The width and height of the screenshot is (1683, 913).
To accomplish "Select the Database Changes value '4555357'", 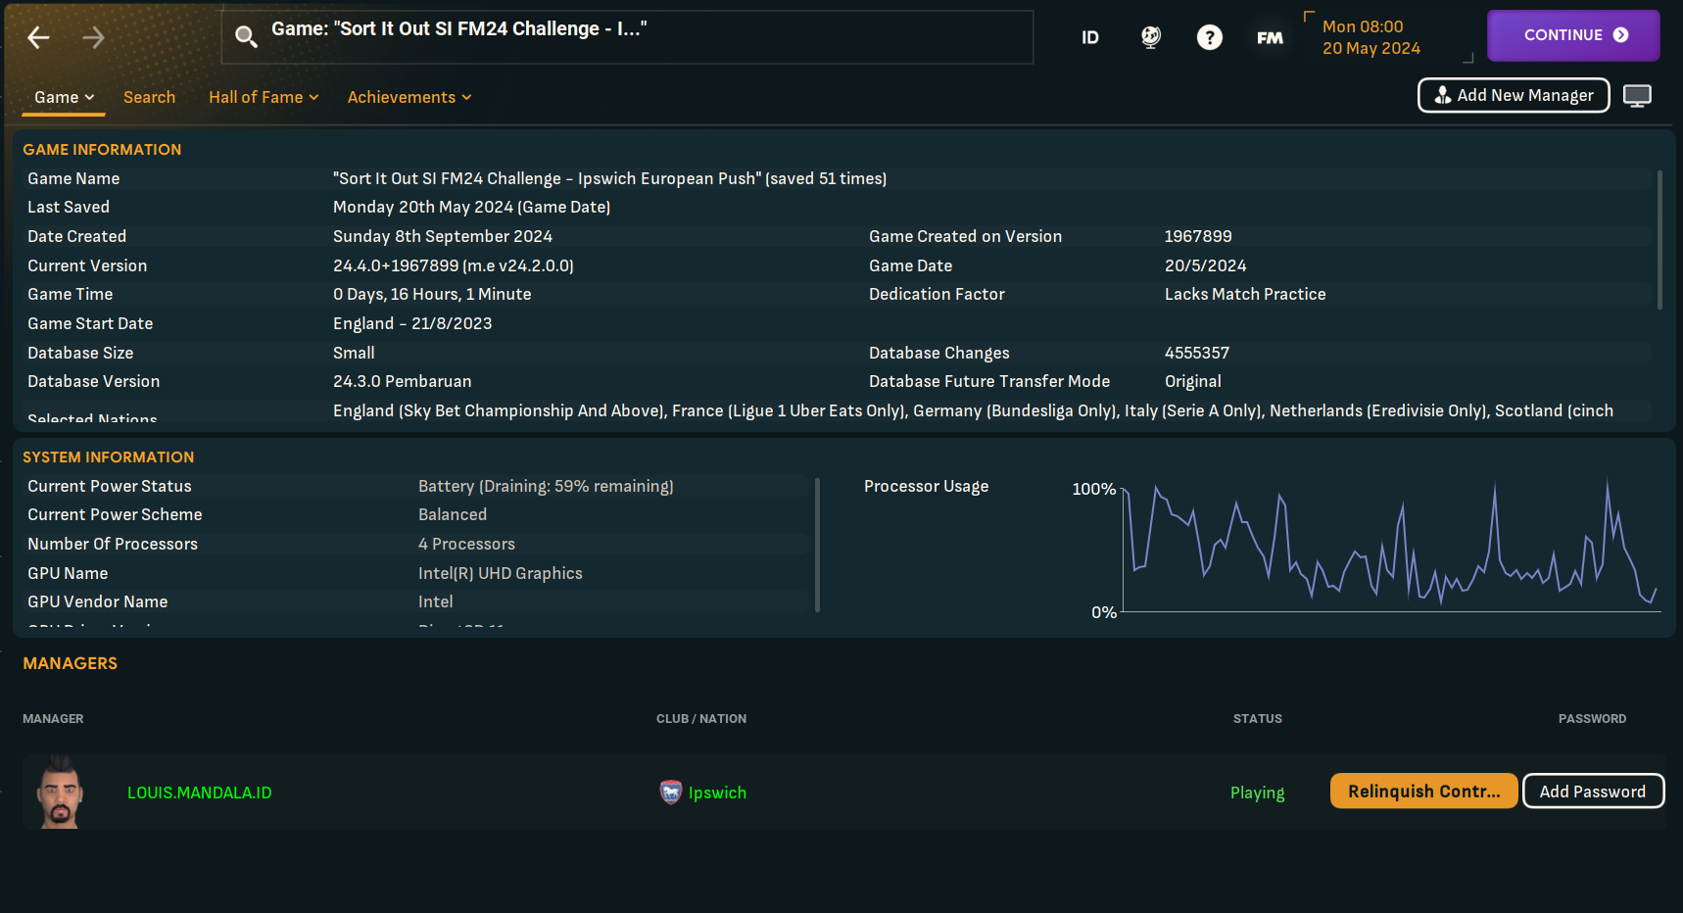I will coord(1197,353).
